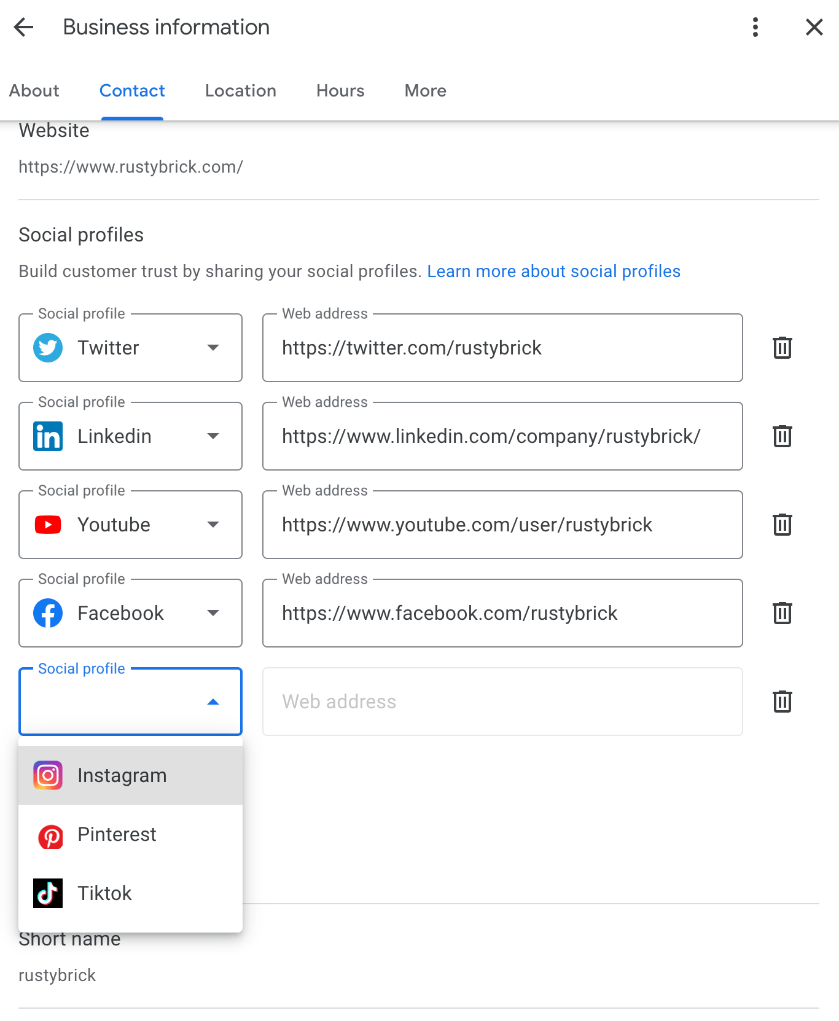The width and height of the screenshot is (839, 1021).
Task: Click the empty Web address field
Action: (502, 702)
